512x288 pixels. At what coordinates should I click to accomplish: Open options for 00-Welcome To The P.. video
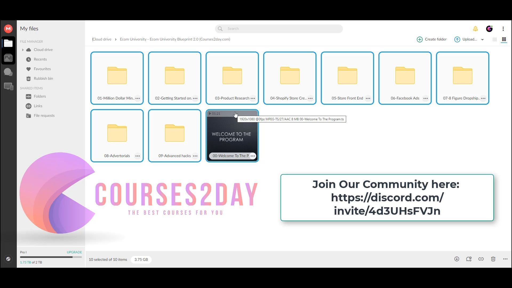pyautogui.click(x=253, y=156)
